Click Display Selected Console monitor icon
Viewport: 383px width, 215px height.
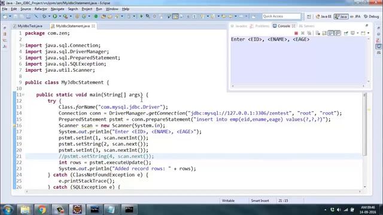(352, 33)
